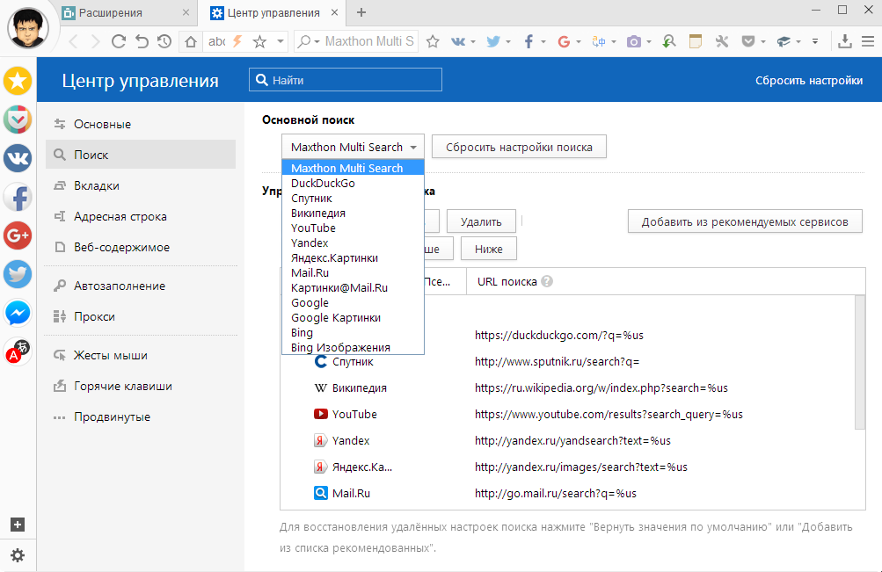This screenshot has height=572, width=882.
Task: Click the Maxthon Multi Search toolbar field
Action: (x=369, y=41)
